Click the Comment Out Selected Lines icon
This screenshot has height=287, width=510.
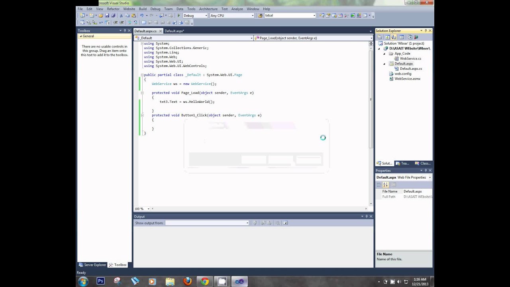click(129, 22)
